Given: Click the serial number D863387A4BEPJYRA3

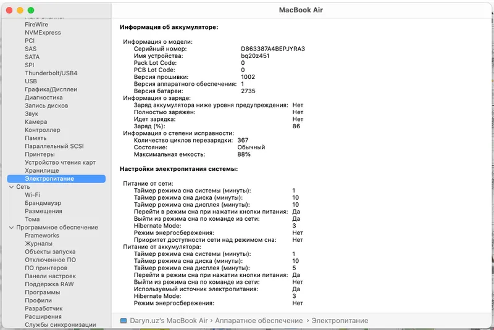Looking at the screenshot, I should pyautogui.click(x=273, y=49).
